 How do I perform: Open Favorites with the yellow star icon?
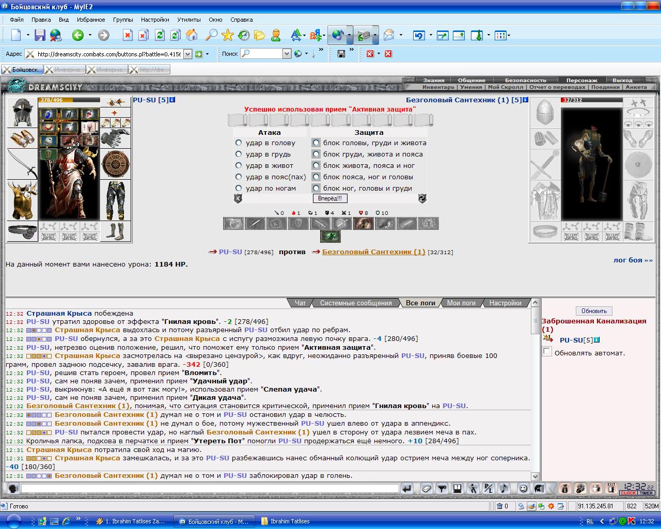228,35
